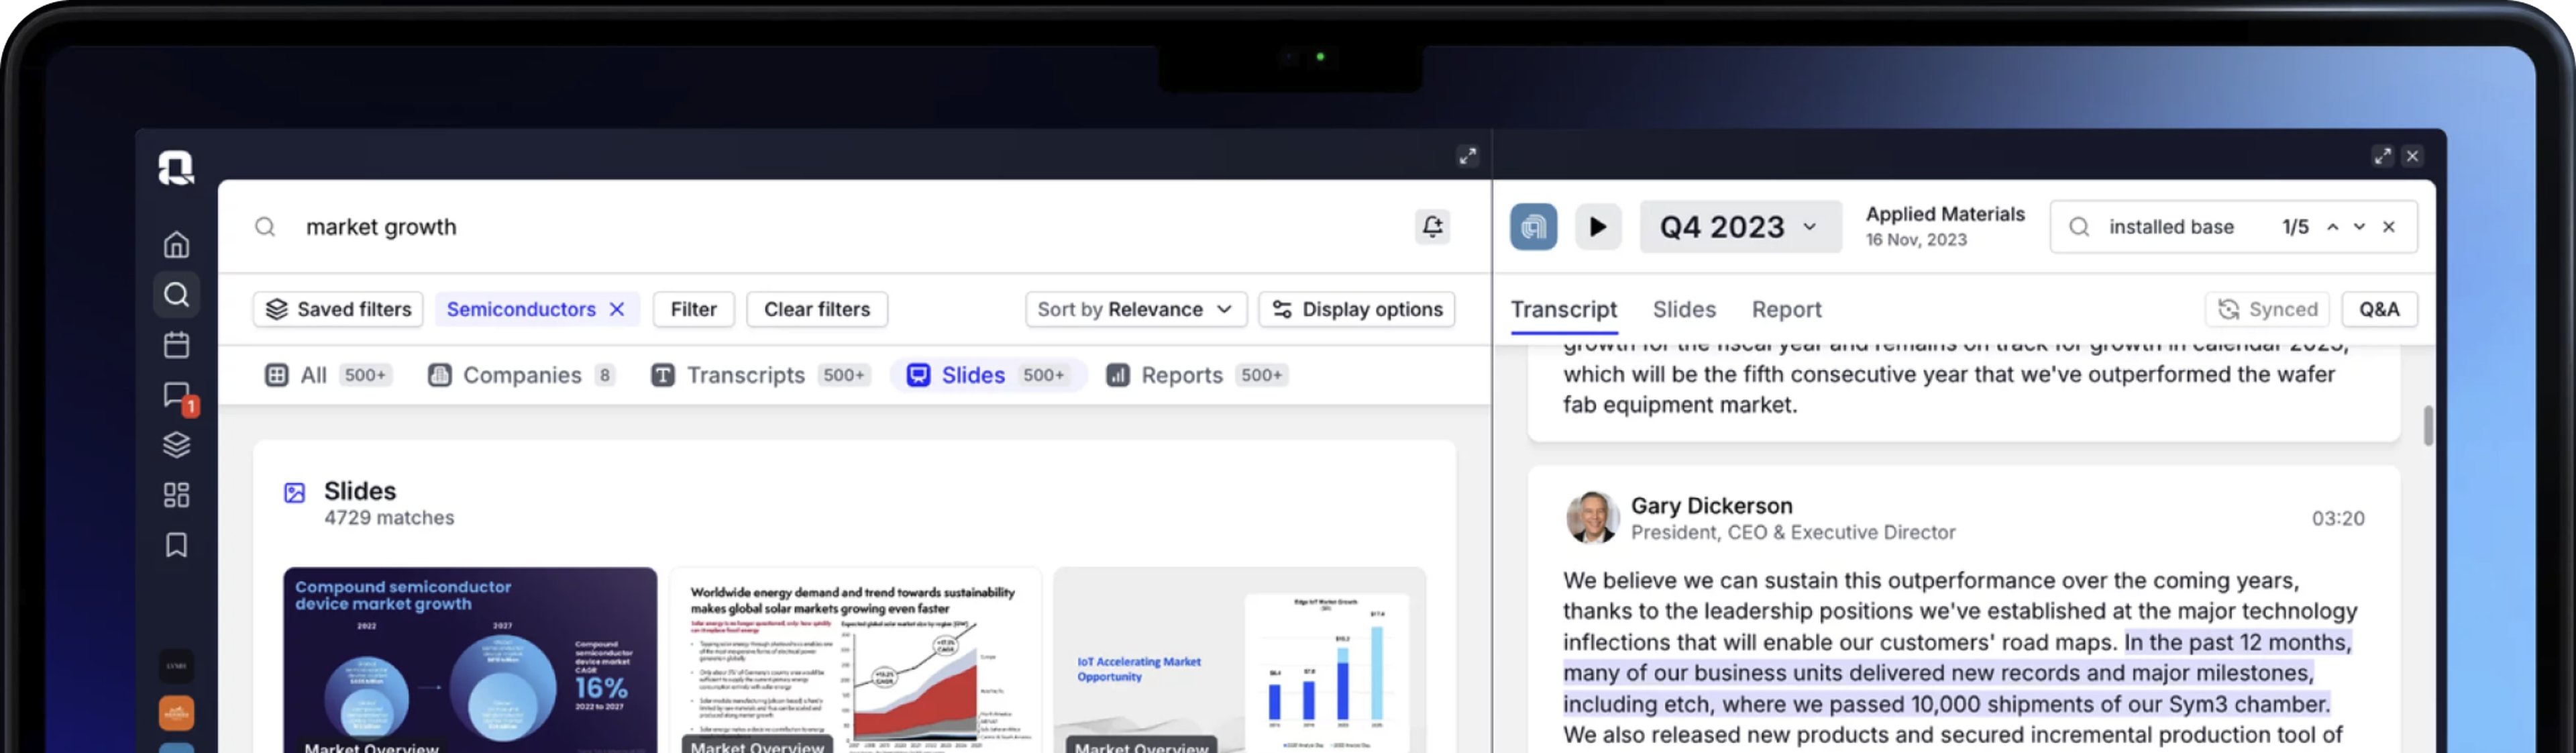This screenshot has width=2576, height=753.
Task: Click the dark company icon above the orange one
Action: [176, 666]
